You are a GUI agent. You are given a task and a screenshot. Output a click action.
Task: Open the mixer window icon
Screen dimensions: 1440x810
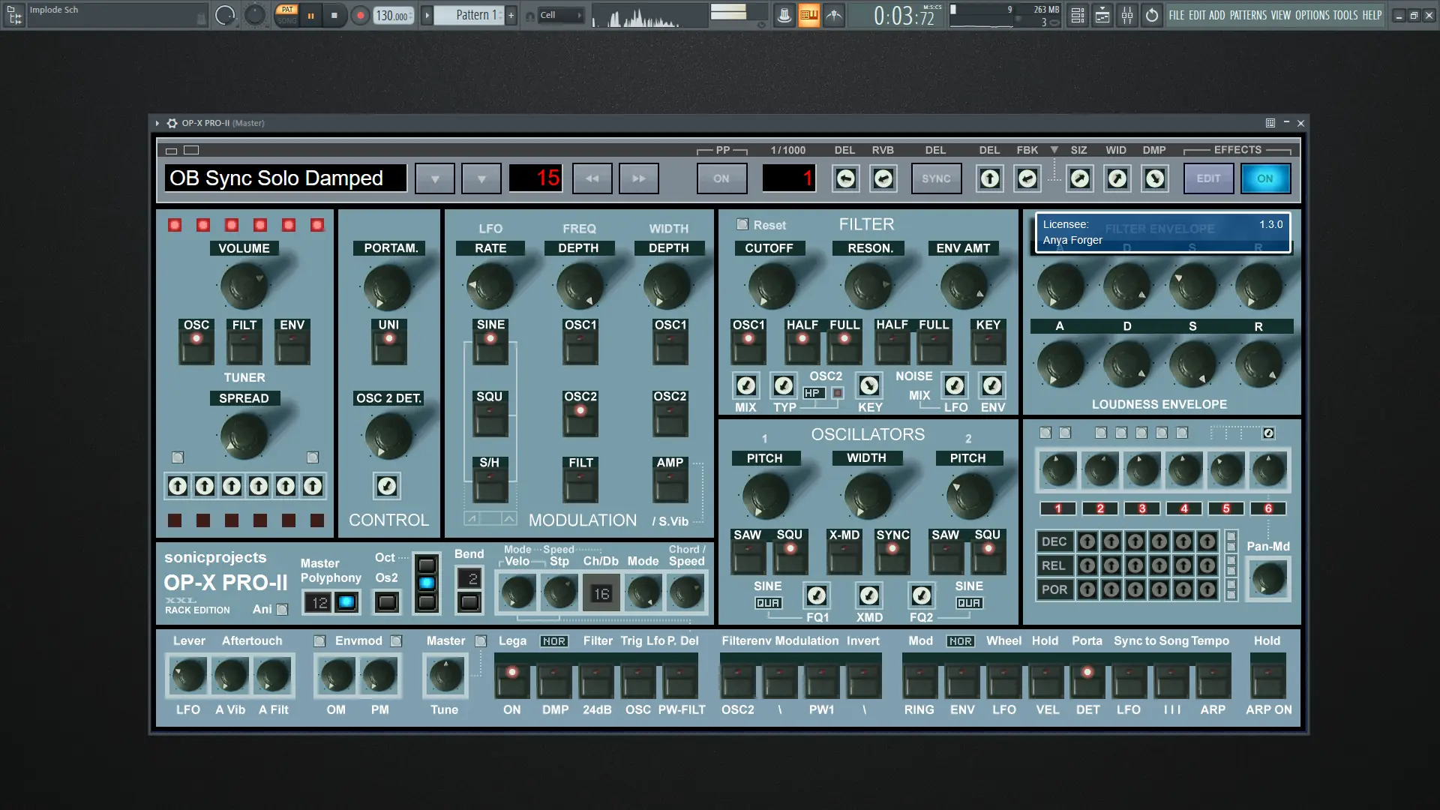[1127, 15]
